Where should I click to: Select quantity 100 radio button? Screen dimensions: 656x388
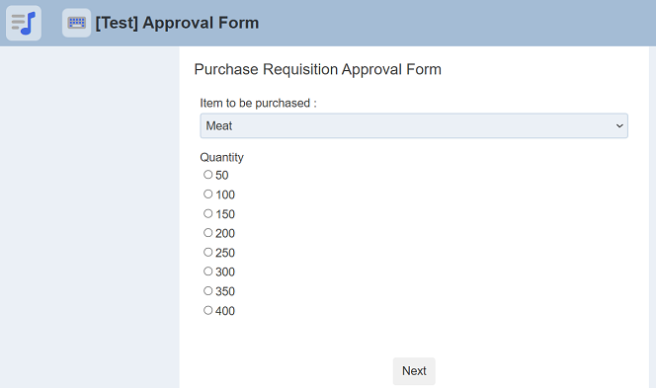tap(207, 194)
